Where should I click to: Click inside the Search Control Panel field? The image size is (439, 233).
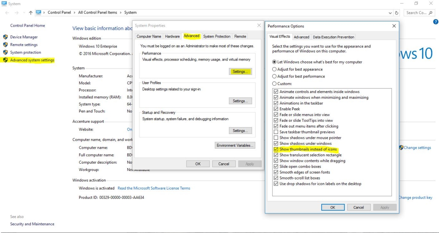click(417, 12)
